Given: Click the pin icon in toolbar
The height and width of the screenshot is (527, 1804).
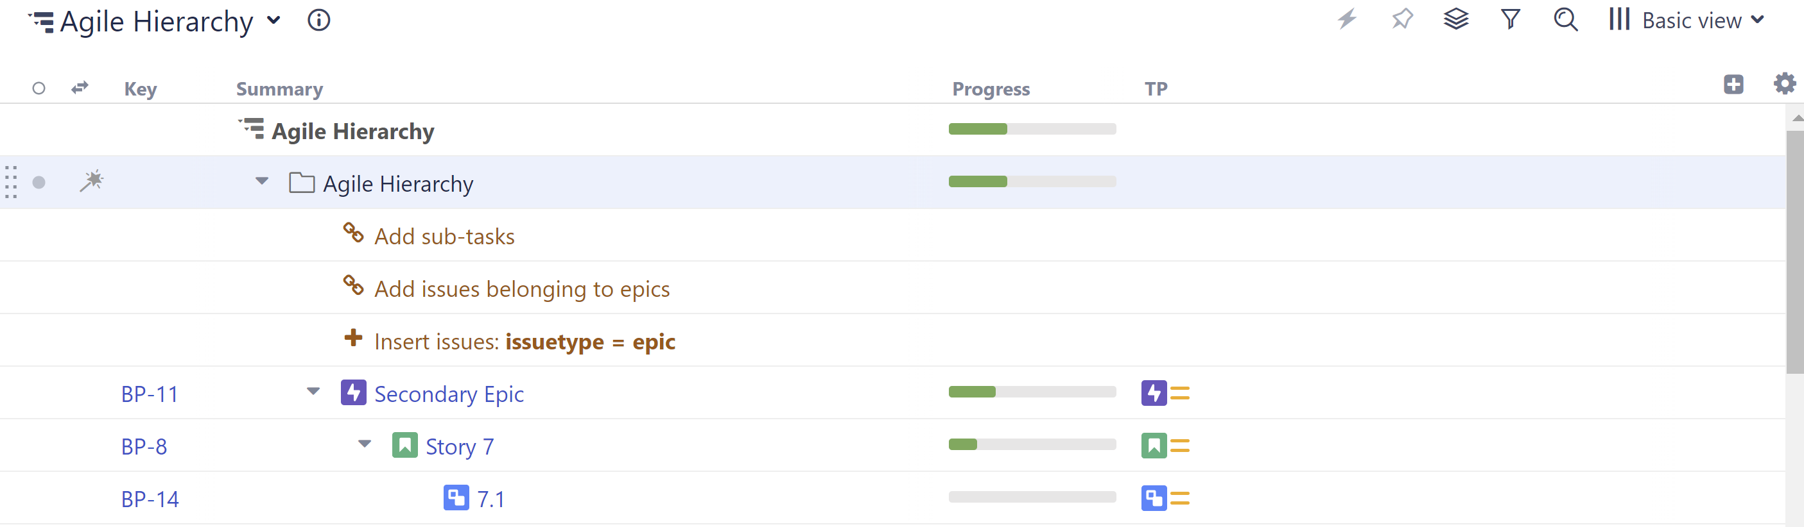Looking at the screenshot, I should pos(1402,19).
